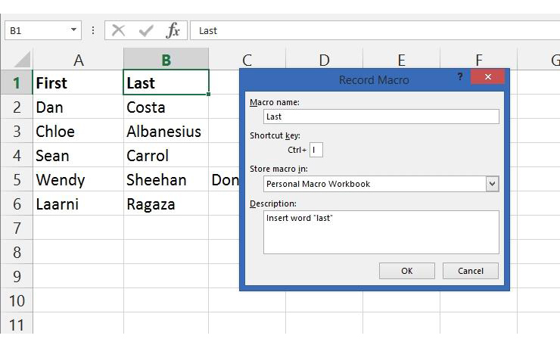560x348 pixels.
Task: Select column B header
Action: pos(166,60)
